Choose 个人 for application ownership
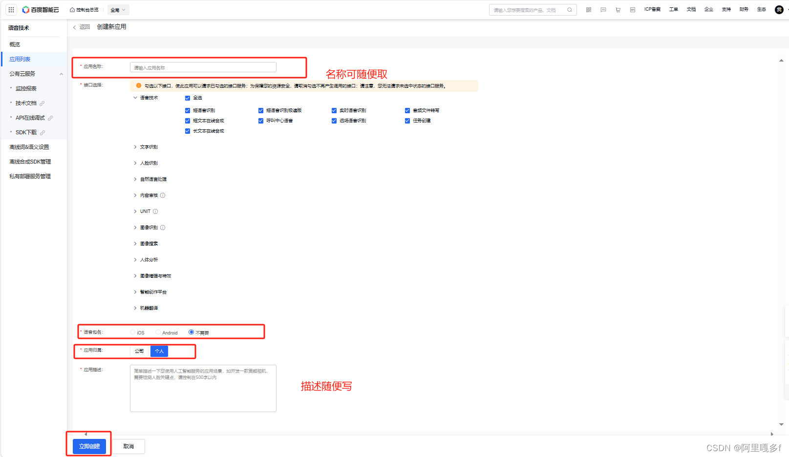The width and height of the screenshot is (789, 457). (x=159, y=351)
